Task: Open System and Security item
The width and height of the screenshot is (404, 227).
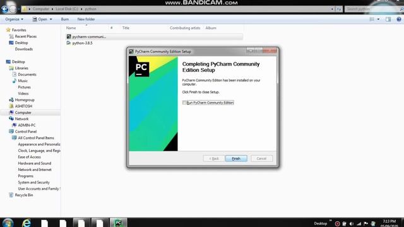Action: pyautogui.click(x=33, y=182)
